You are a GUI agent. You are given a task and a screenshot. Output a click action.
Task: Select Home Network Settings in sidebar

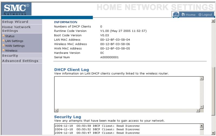tap(16, 29)
